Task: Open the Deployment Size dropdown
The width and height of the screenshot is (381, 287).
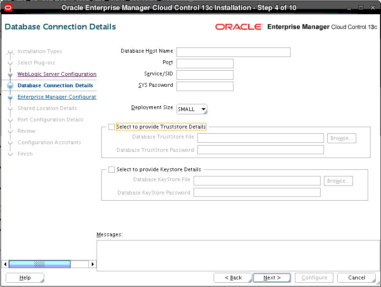Action: (192, 109)
